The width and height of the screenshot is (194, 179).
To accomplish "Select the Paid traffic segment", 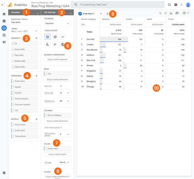I will click(25, 55).
